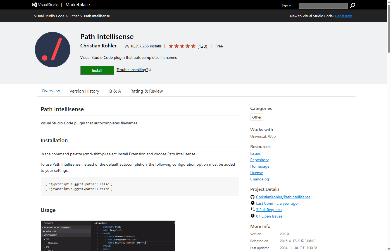Select the Other category tag
Image resolution: width=391 pixels, height=251 pixels.
[256, 117]
